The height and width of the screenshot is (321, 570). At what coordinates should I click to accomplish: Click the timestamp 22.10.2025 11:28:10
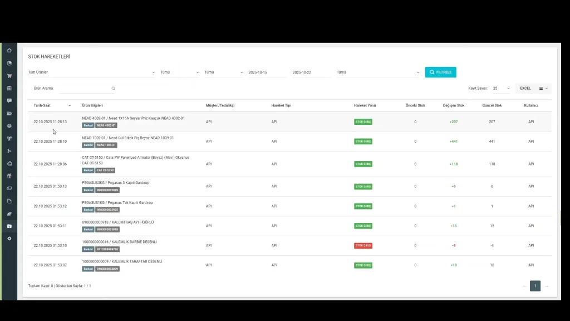tap(50, 142)
